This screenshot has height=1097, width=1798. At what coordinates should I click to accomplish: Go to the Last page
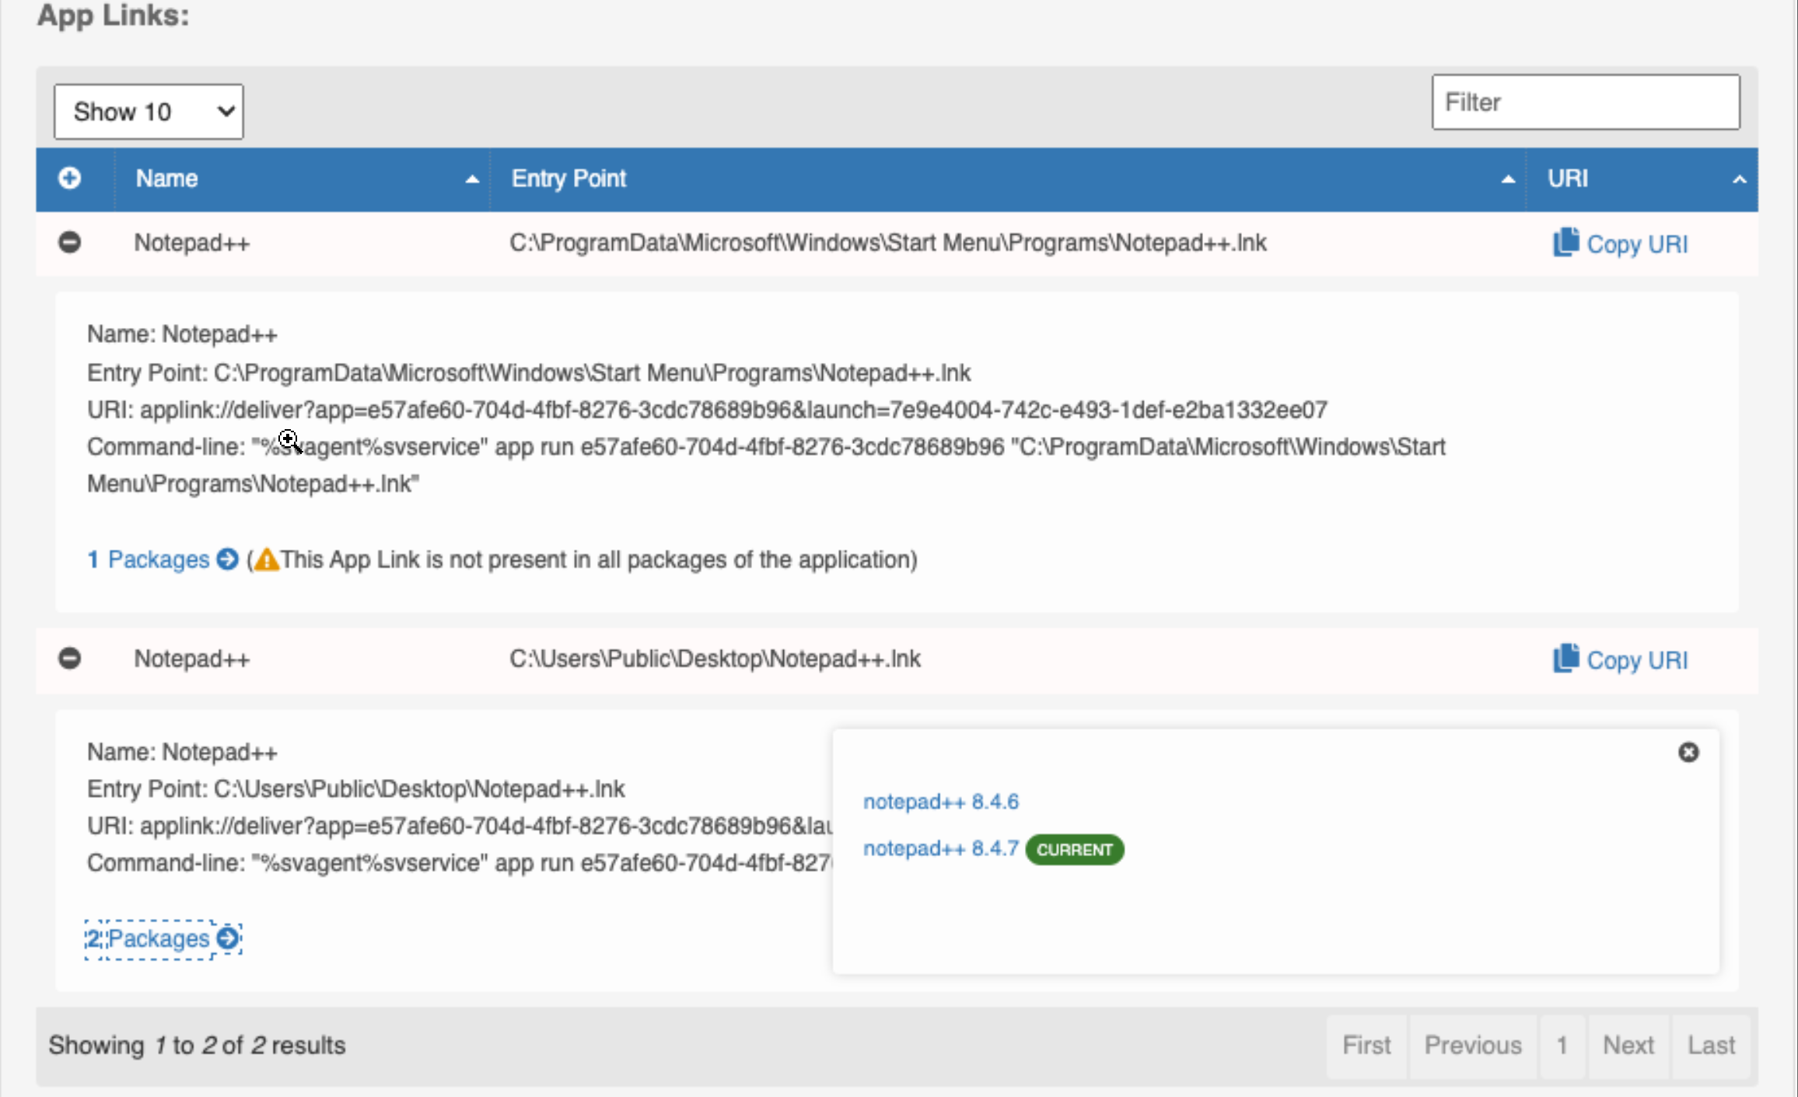(1711, 1045)
